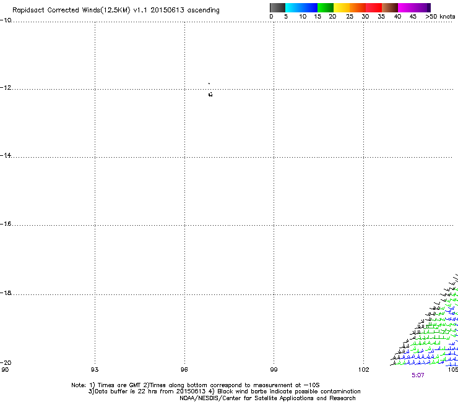
Task: Click the -18 latitude label
Action: click(x=6, y=293)
